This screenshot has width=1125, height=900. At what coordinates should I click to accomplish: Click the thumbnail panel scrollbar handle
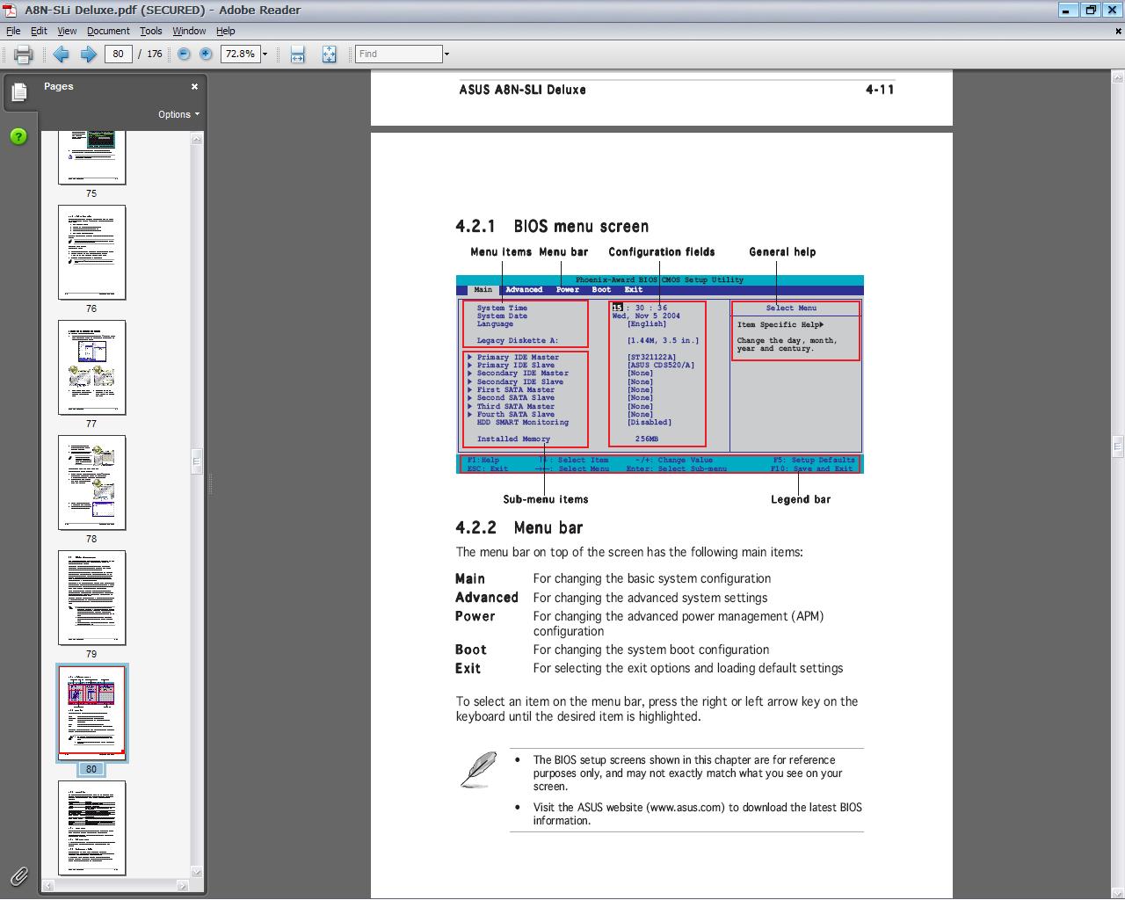click(197, 461)
